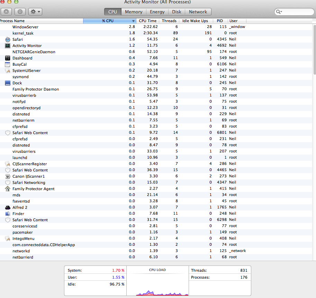Click the Dashboard process icon

pos(8,58)
